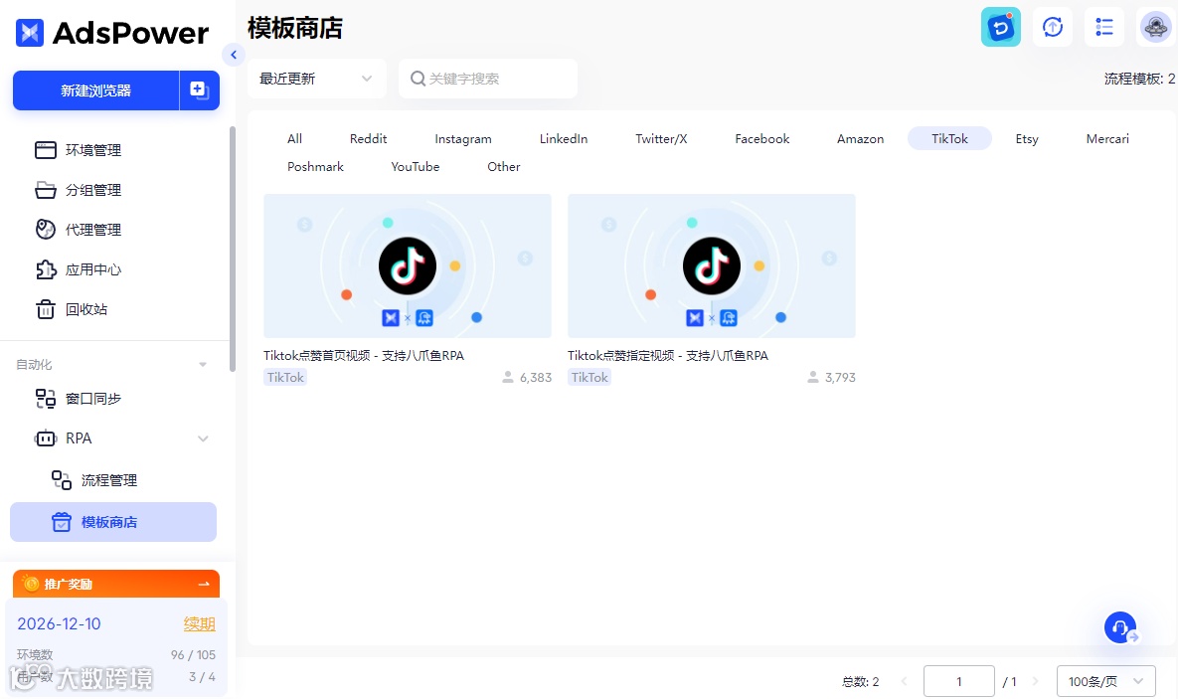Click the title Tiktok点赞指定视频 - 支持八爪鱼RPA
The height and width of the screenshot is (699, 1178).
coord(668,356)
